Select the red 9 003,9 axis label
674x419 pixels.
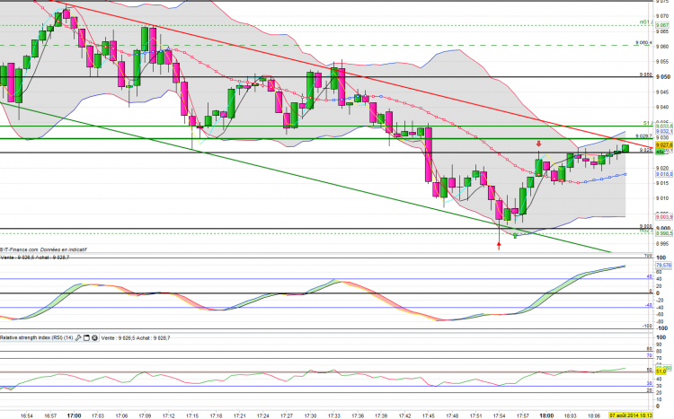(x=664, y=217)
